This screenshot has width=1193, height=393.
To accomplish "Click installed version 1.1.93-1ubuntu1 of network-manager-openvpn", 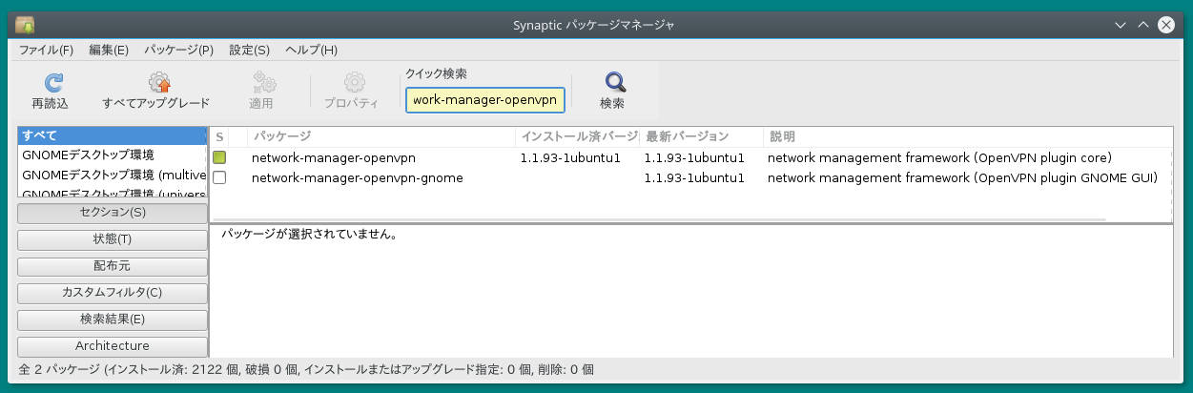I will (570, 158).
